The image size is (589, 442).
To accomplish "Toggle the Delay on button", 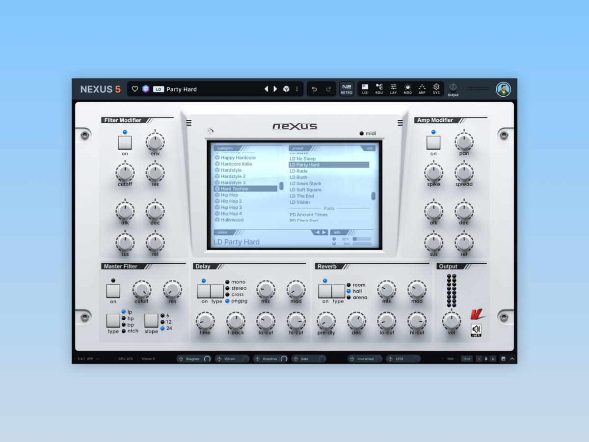I will tap(204, 291).
